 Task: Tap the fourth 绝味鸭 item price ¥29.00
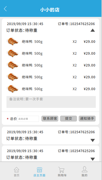(x=90, y=77)
